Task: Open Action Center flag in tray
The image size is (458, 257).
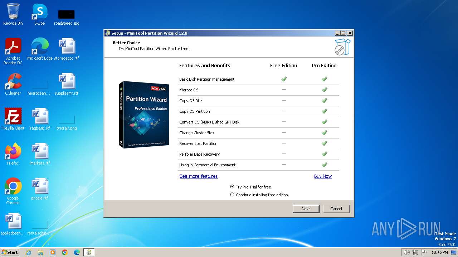Action: click(x=424, y=252)
